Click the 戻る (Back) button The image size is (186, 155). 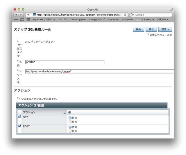pos(138,29)
